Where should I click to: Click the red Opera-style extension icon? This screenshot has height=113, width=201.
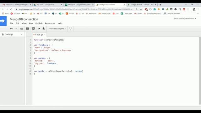tap(146, 9)
